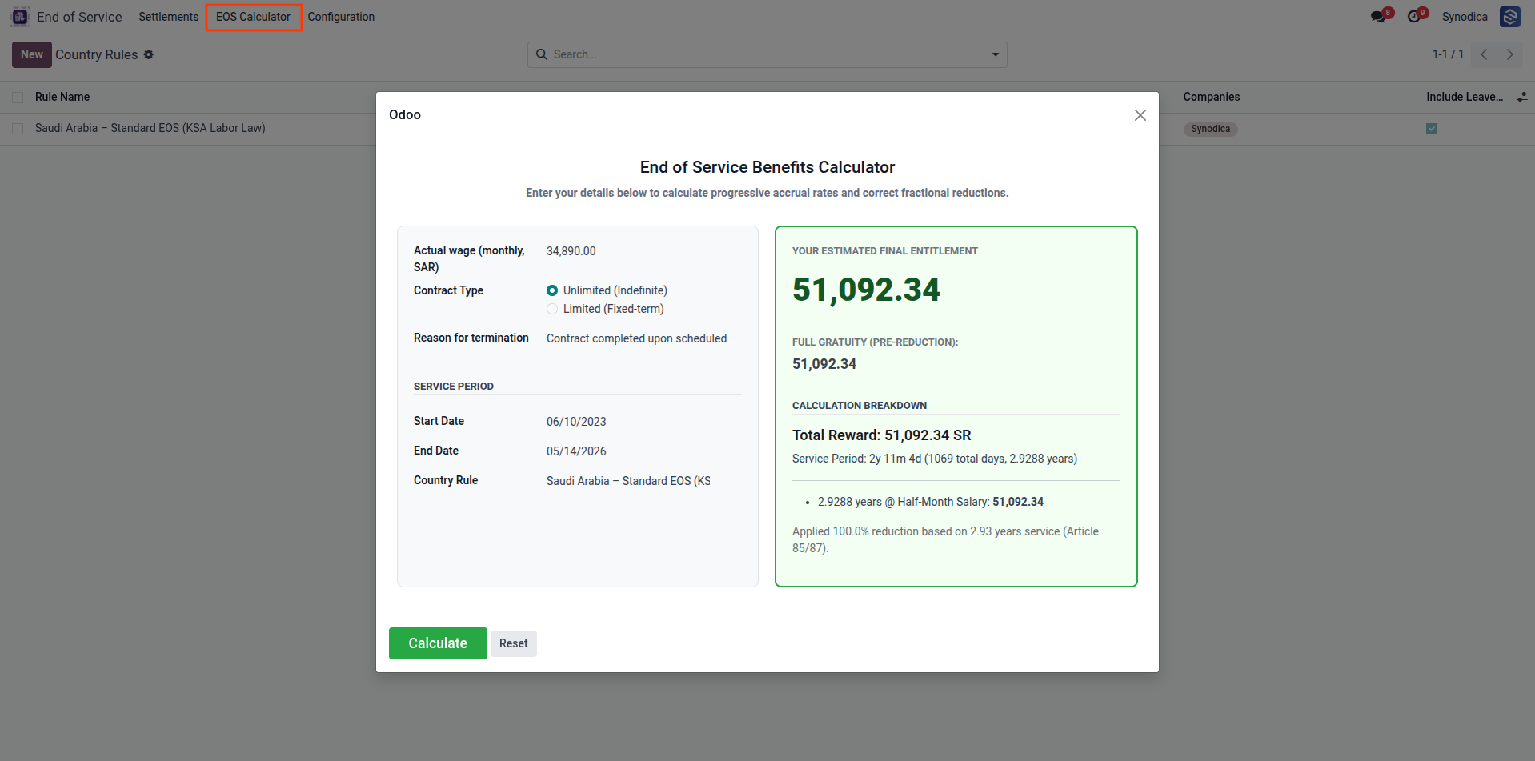
Task: Open the user avatar menu
Action: click(1510, 17)
